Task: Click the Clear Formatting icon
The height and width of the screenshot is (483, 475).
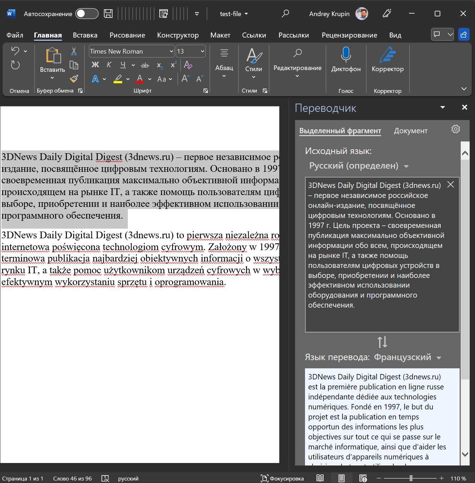Action: (188, 65)
